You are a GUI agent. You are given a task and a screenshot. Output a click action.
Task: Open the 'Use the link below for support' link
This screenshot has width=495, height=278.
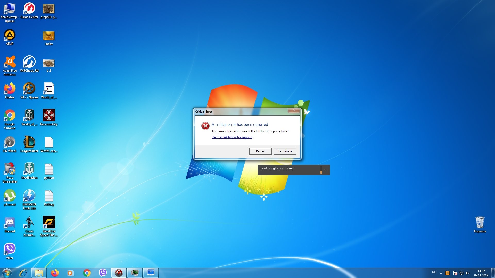click(232, 137)
